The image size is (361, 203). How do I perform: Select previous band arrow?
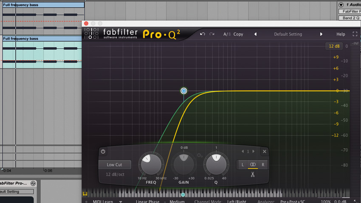coord(243,152)
